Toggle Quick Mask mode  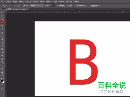click(x=2, y=85)
